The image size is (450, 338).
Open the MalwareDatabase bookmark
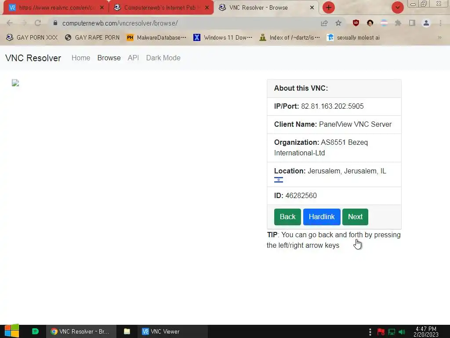click(157, 37)
